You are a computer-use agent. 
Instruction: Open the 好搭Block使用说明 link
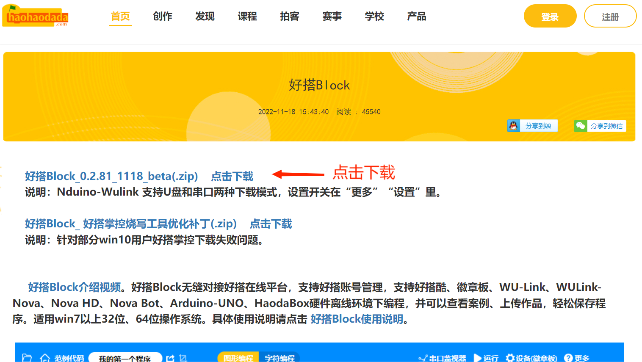[357, 319]
